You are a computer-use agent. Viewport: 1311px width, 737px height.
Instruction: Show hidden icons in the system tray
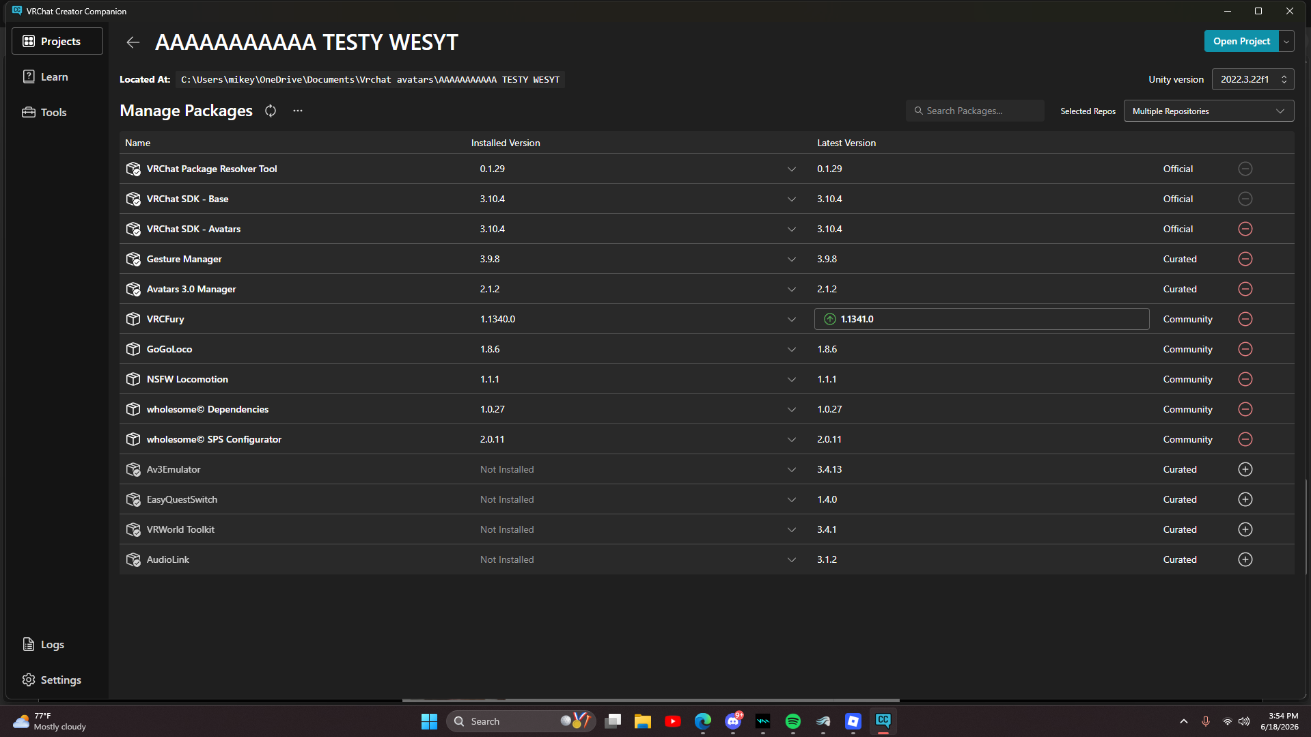[x=1184, y=721]
